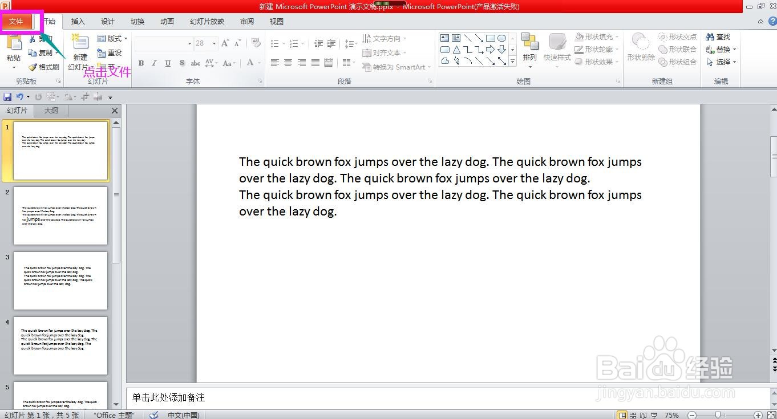Image resolution: width=777 pixels, height=419 pixels.
Task: Align text right
Action: pyautogui.click(x=302, y=63)
